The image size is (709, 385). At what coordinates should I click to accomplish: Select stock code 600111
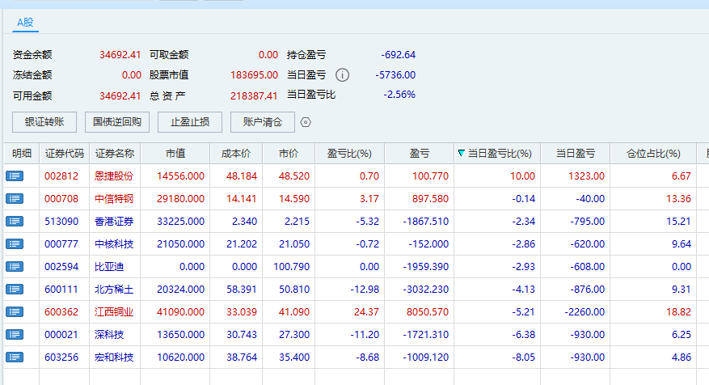point(61,289)
